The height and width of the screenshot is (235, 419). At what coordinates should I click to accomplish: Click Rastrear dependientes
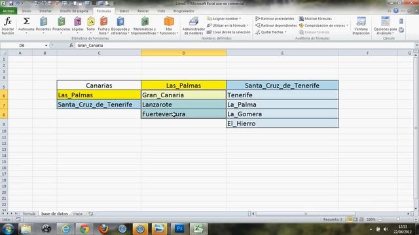tap(276, 25)
